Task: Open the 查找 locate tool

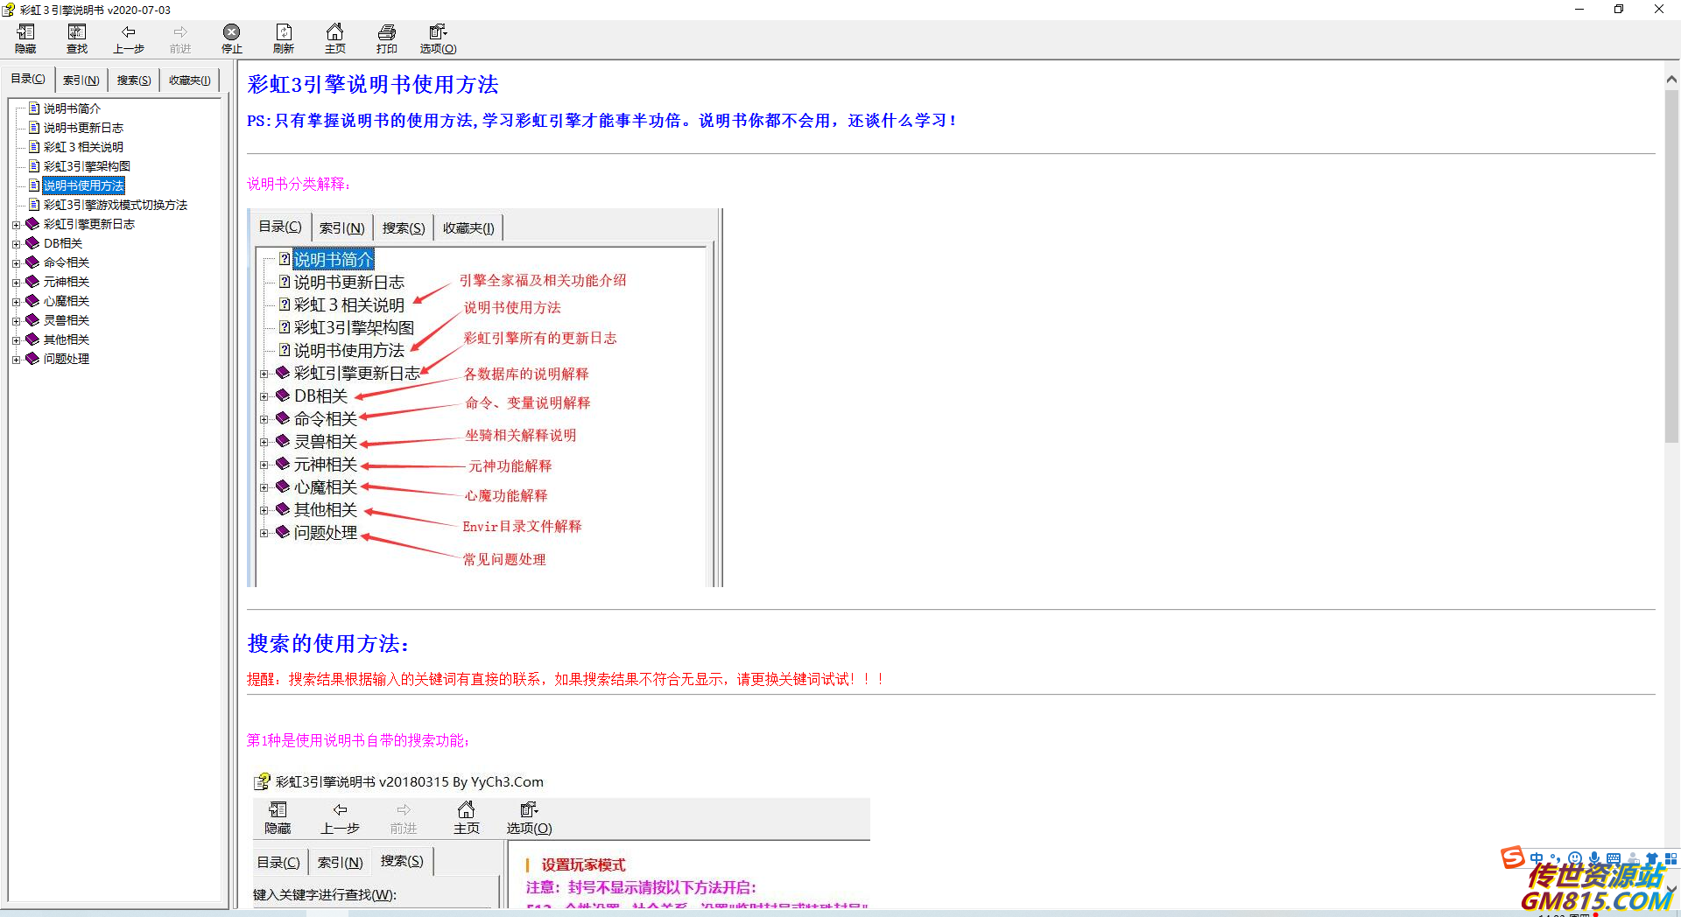Action: click(77, 38)
